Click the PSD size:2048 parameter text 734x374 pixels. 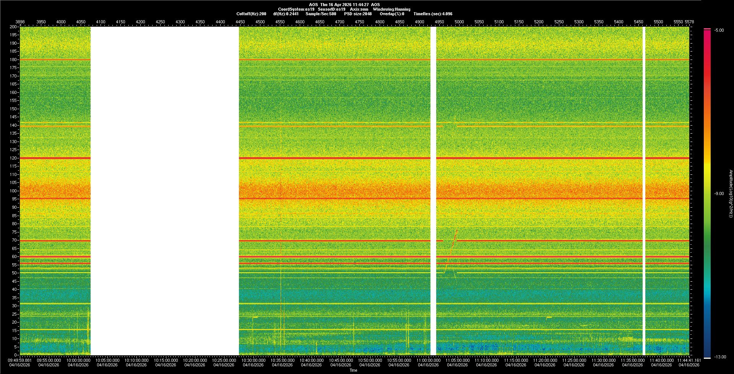click(357, 14)
